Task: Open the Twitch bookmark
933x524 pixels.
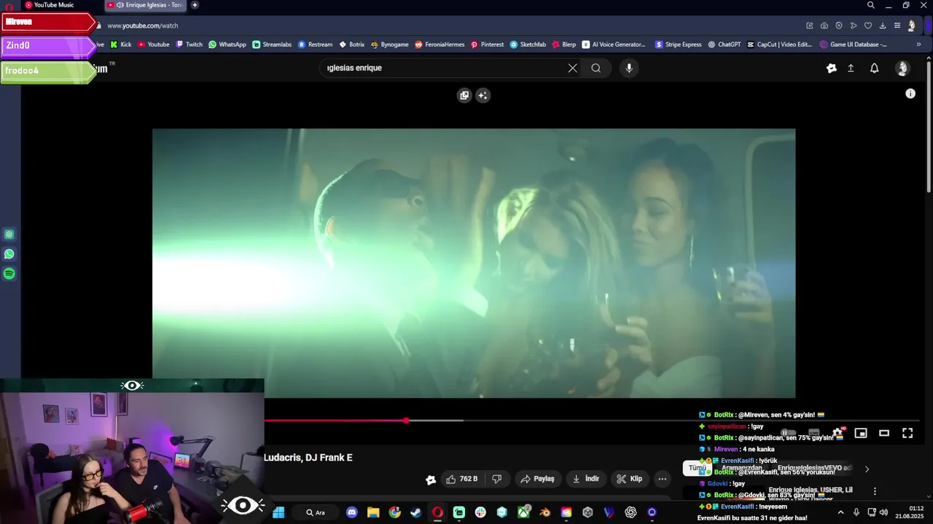Action: [190, 44]
